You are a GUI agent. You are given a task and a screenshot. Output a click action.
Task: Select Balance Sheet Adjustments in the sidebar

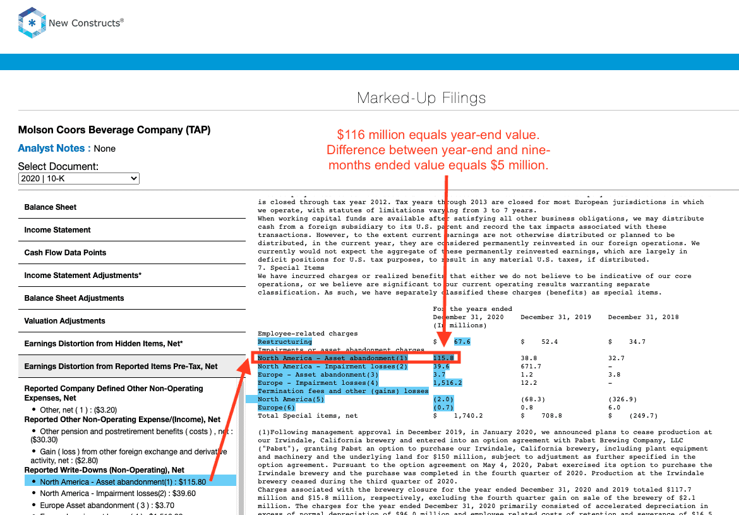[x=132, y=298]
